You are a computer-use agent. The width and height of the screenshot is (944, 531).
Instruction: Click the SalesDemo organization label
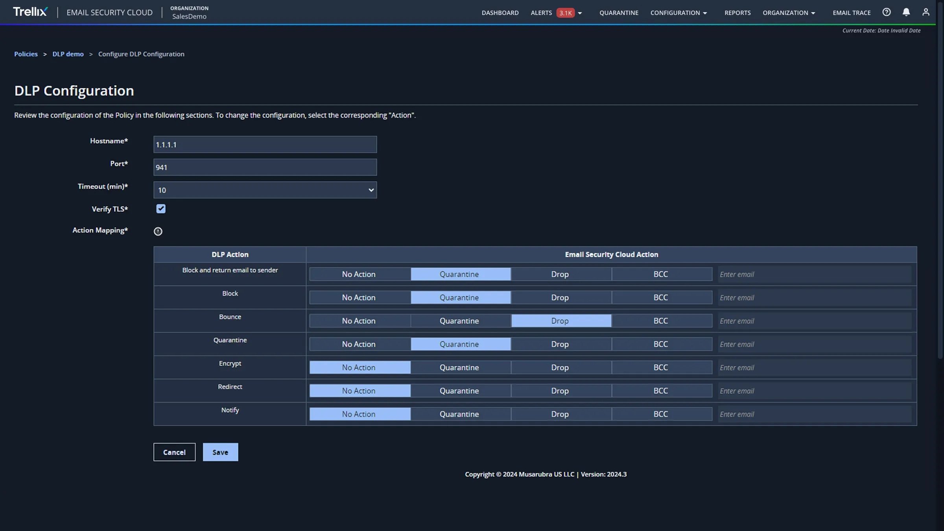pyautogui.click(x=189, y=17)
